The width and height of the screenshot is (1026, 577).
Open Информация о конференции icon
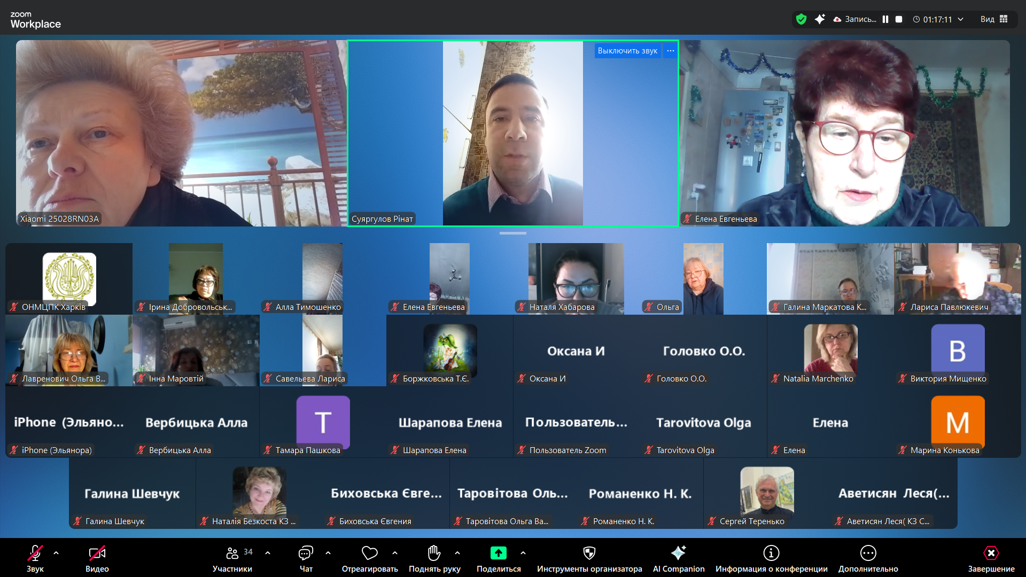point(771,553)
